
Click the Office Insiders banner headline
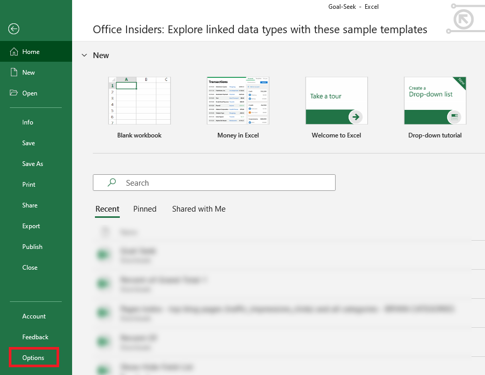tap(260, 30)
